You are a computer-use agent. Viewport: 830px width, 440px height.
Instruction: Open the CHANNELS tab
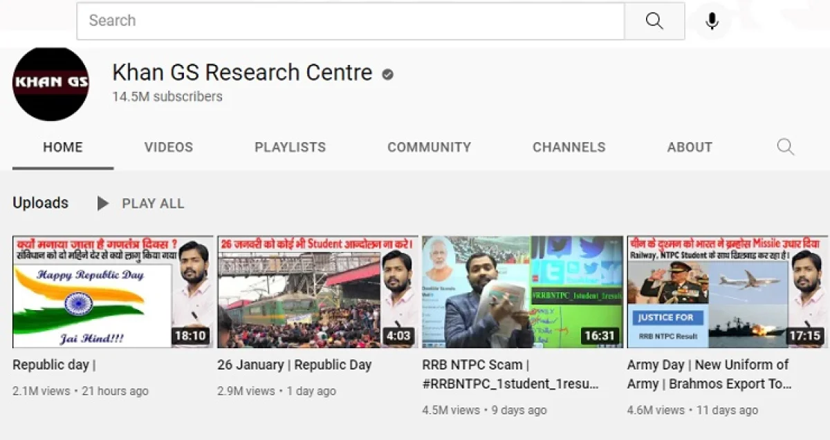coord(569,147)
